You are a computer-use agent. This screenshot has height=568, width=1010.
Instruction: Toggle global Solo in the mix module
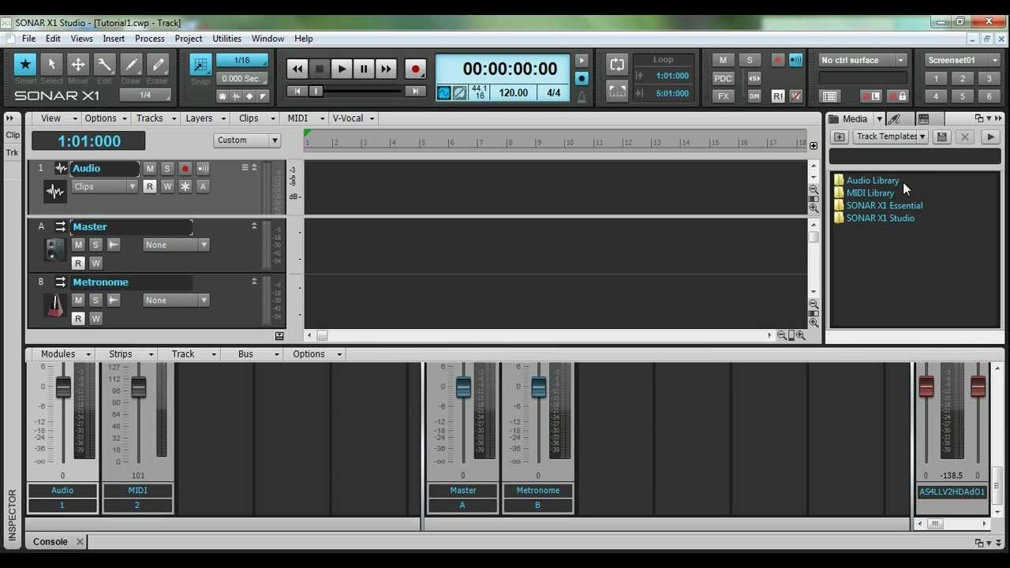(750, 60)
